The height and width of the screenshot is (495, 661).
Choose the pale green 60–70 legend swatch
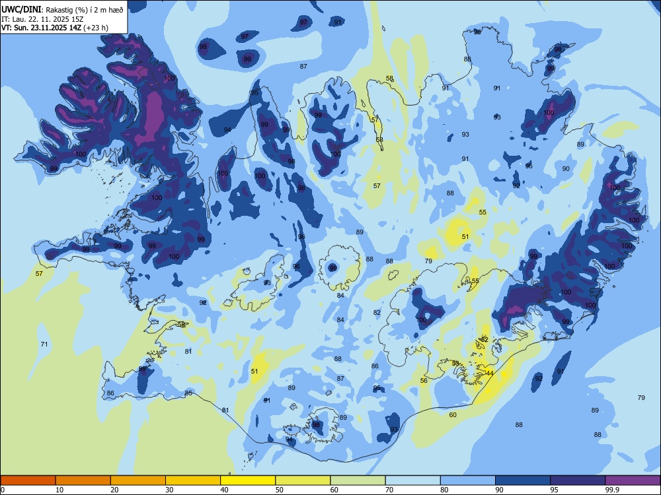358,480
